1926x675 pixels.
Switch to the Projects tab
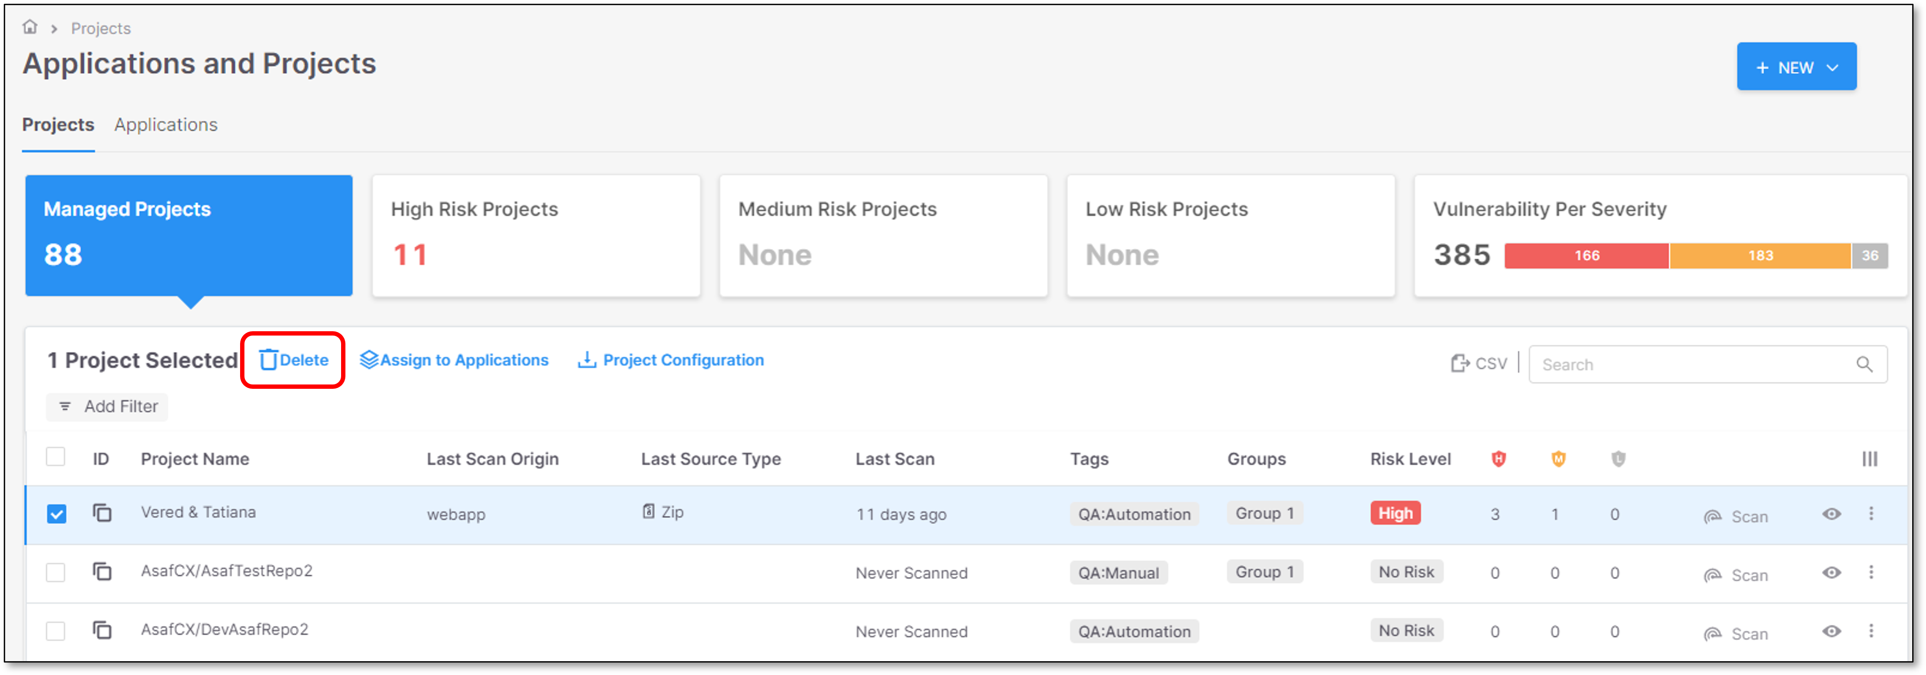click(59, 125)
